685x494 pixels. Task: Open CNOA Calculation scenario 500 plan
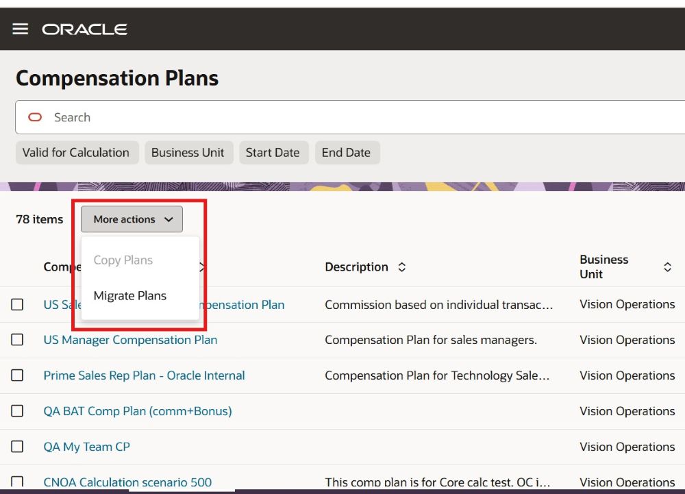tap(127, 482)
